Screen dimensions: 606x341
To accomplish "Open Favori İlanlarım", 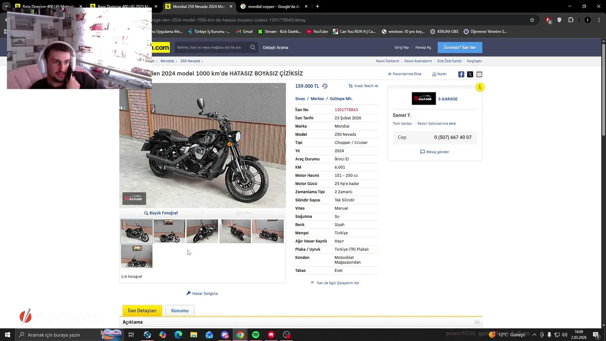I will pos(387,61).
